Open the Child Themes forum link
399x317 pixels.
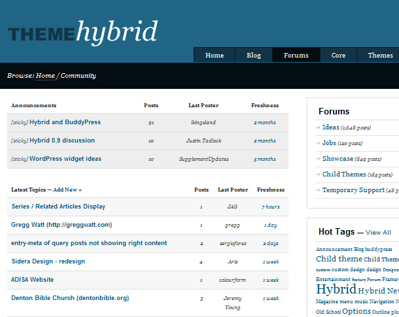(x=344, y=174)
